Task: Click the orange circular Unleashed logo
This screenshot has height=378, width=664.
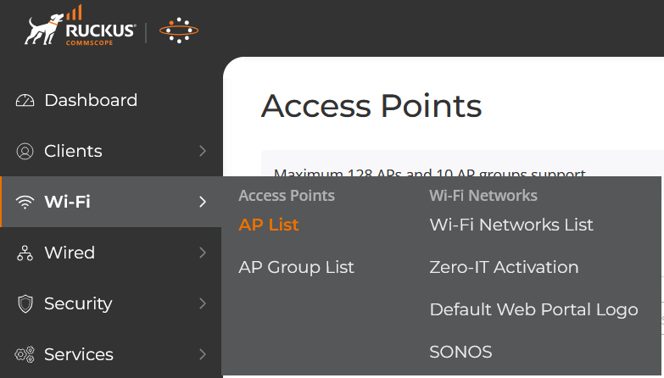Action: (x=179, y=31)
